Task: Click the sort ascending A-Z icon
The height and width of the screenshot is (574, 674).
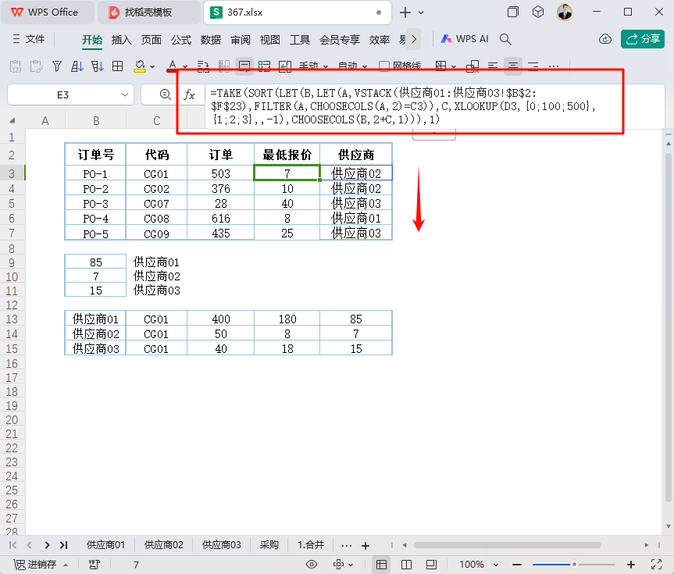Action: (x=77, y=66)
